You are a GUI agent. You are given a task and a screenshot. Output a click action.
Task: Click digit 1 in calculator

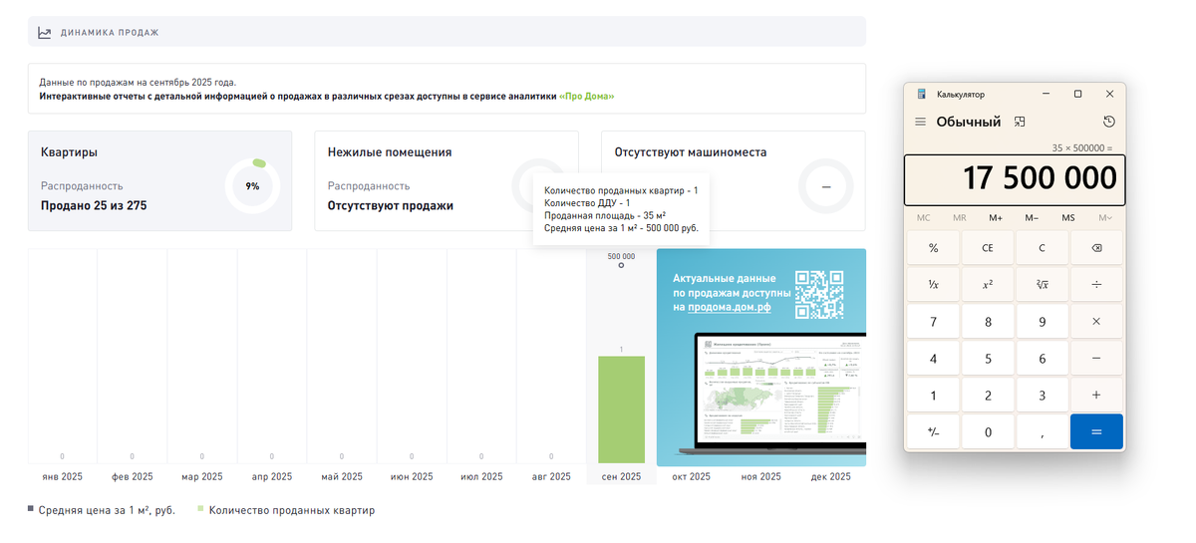933,396
